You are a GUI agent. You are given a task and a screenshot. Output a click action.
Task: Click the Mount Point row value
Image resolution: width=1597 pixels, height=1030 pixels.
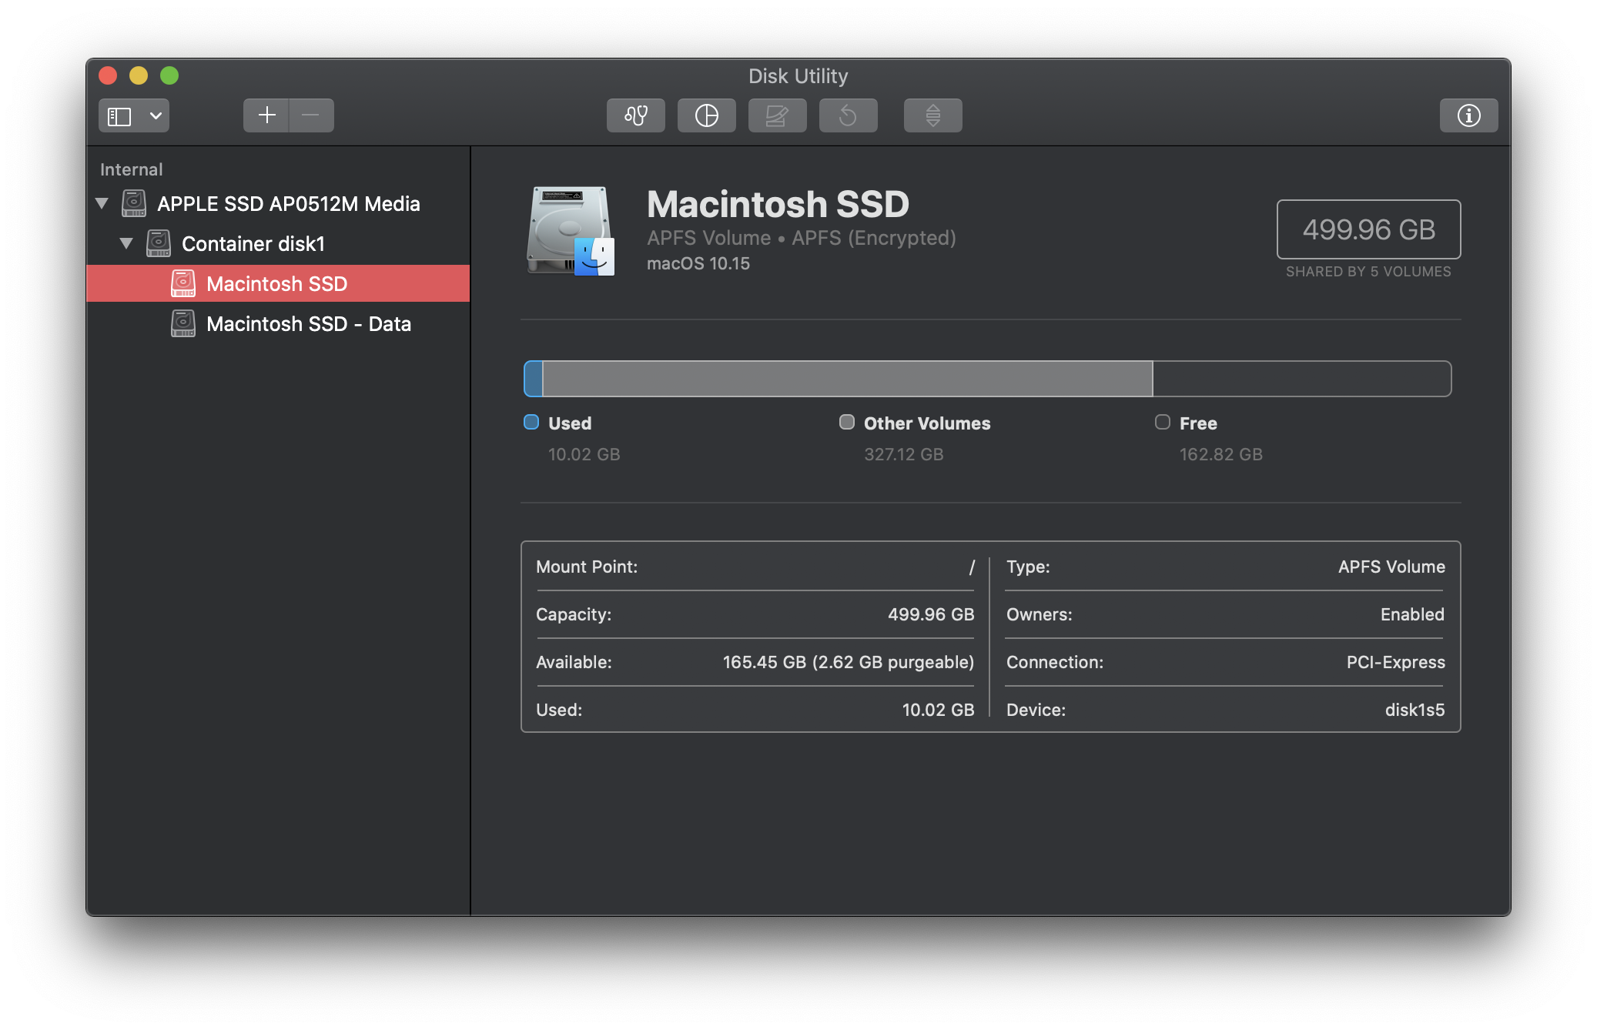point(972,567)
